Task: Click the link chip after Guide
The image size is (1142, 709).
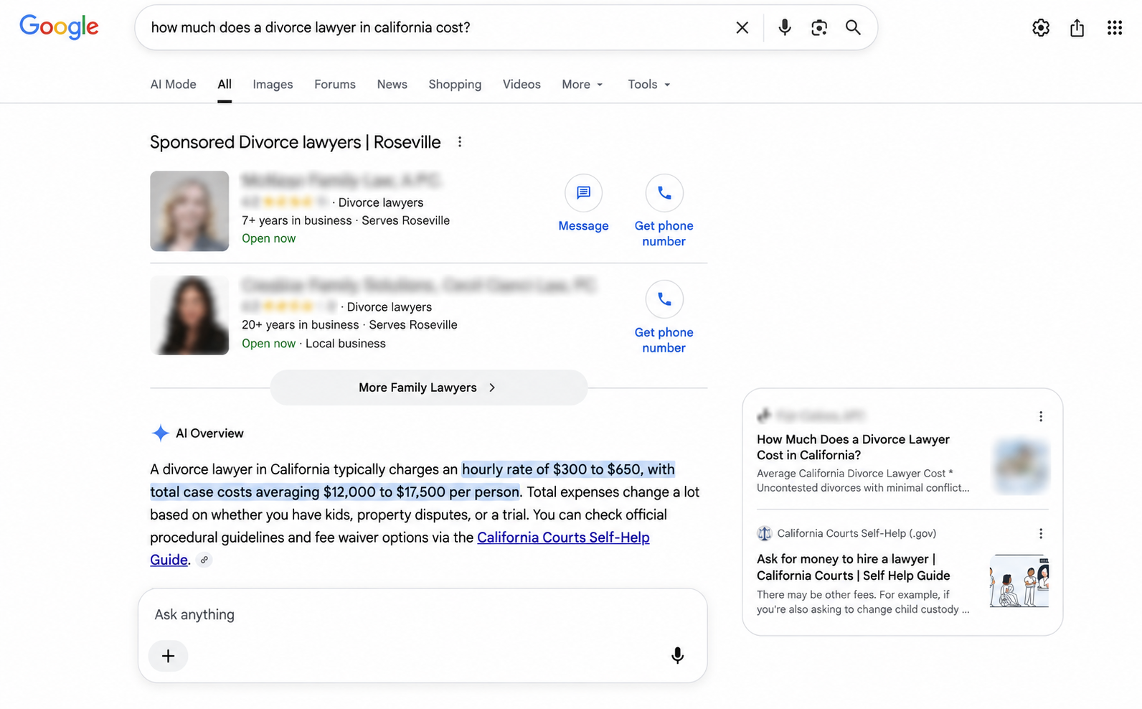Action: pos(204,560)
